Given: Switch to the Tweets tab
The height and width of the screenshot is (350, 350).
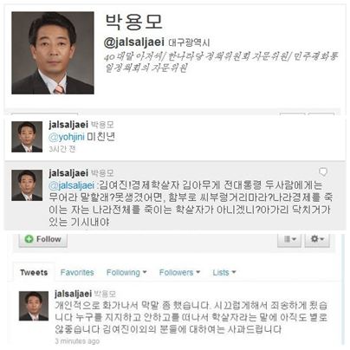Looking at the screenshot, I should pos(34,272).
